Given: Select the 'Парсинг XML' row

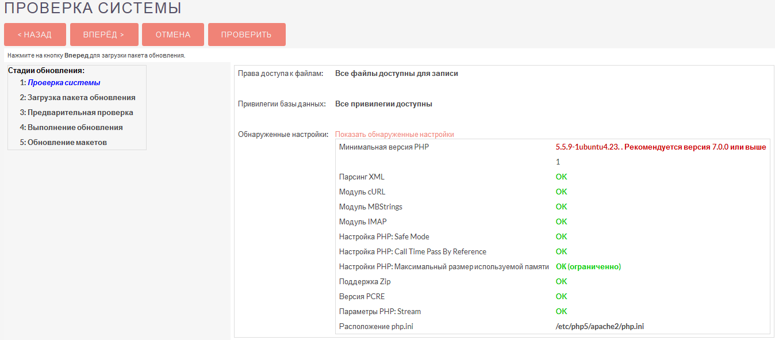Looking at the screenshot, I should 361,177.
